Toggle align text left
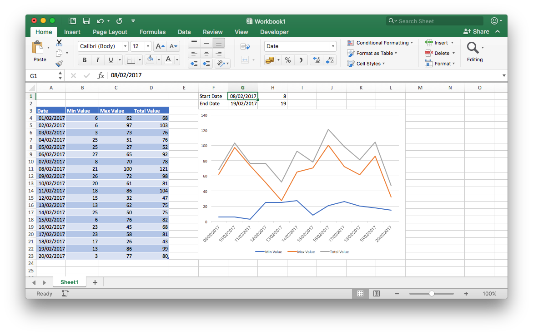The image size is (533, 335). pos(194,53)
